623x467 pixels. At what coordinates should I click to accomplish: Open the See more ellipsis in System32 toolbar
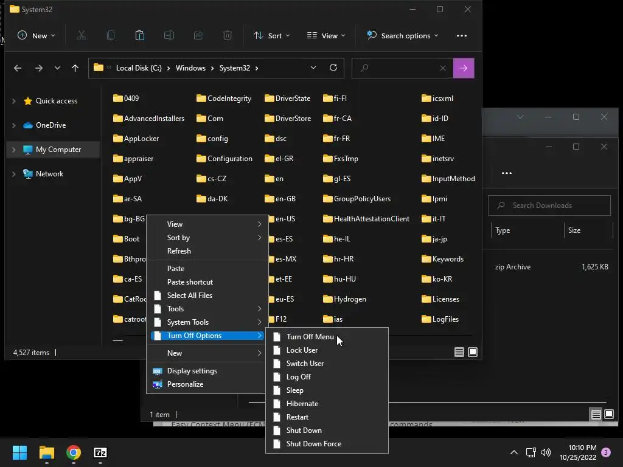click(462, 36)
